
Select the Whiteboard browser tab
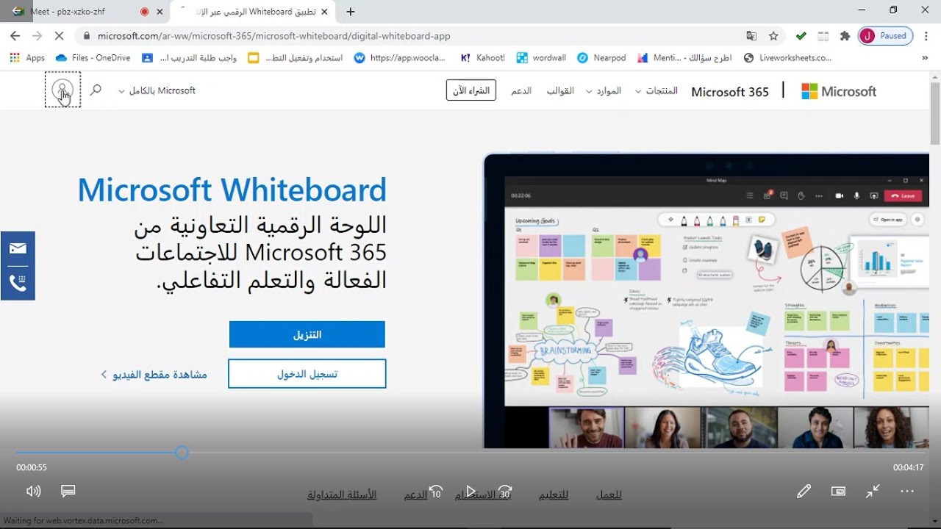coord(254,12)
